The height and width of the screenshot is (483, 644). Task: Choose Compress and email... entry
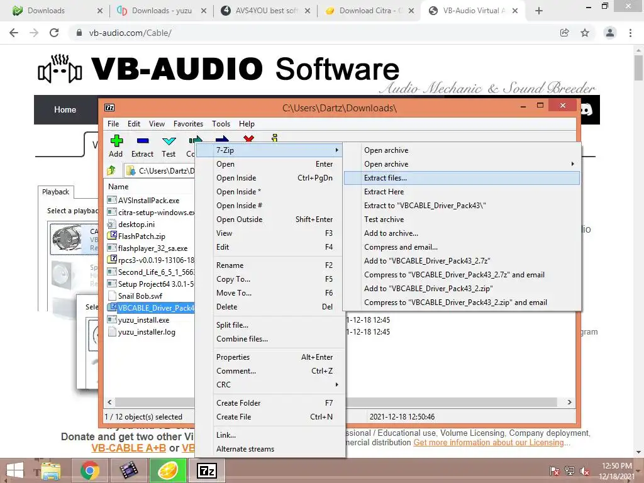pyautogui.click(x=462, y=247)
